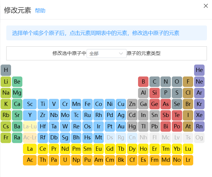Choose beryllium Be element
212x177 pixels.
17,81
